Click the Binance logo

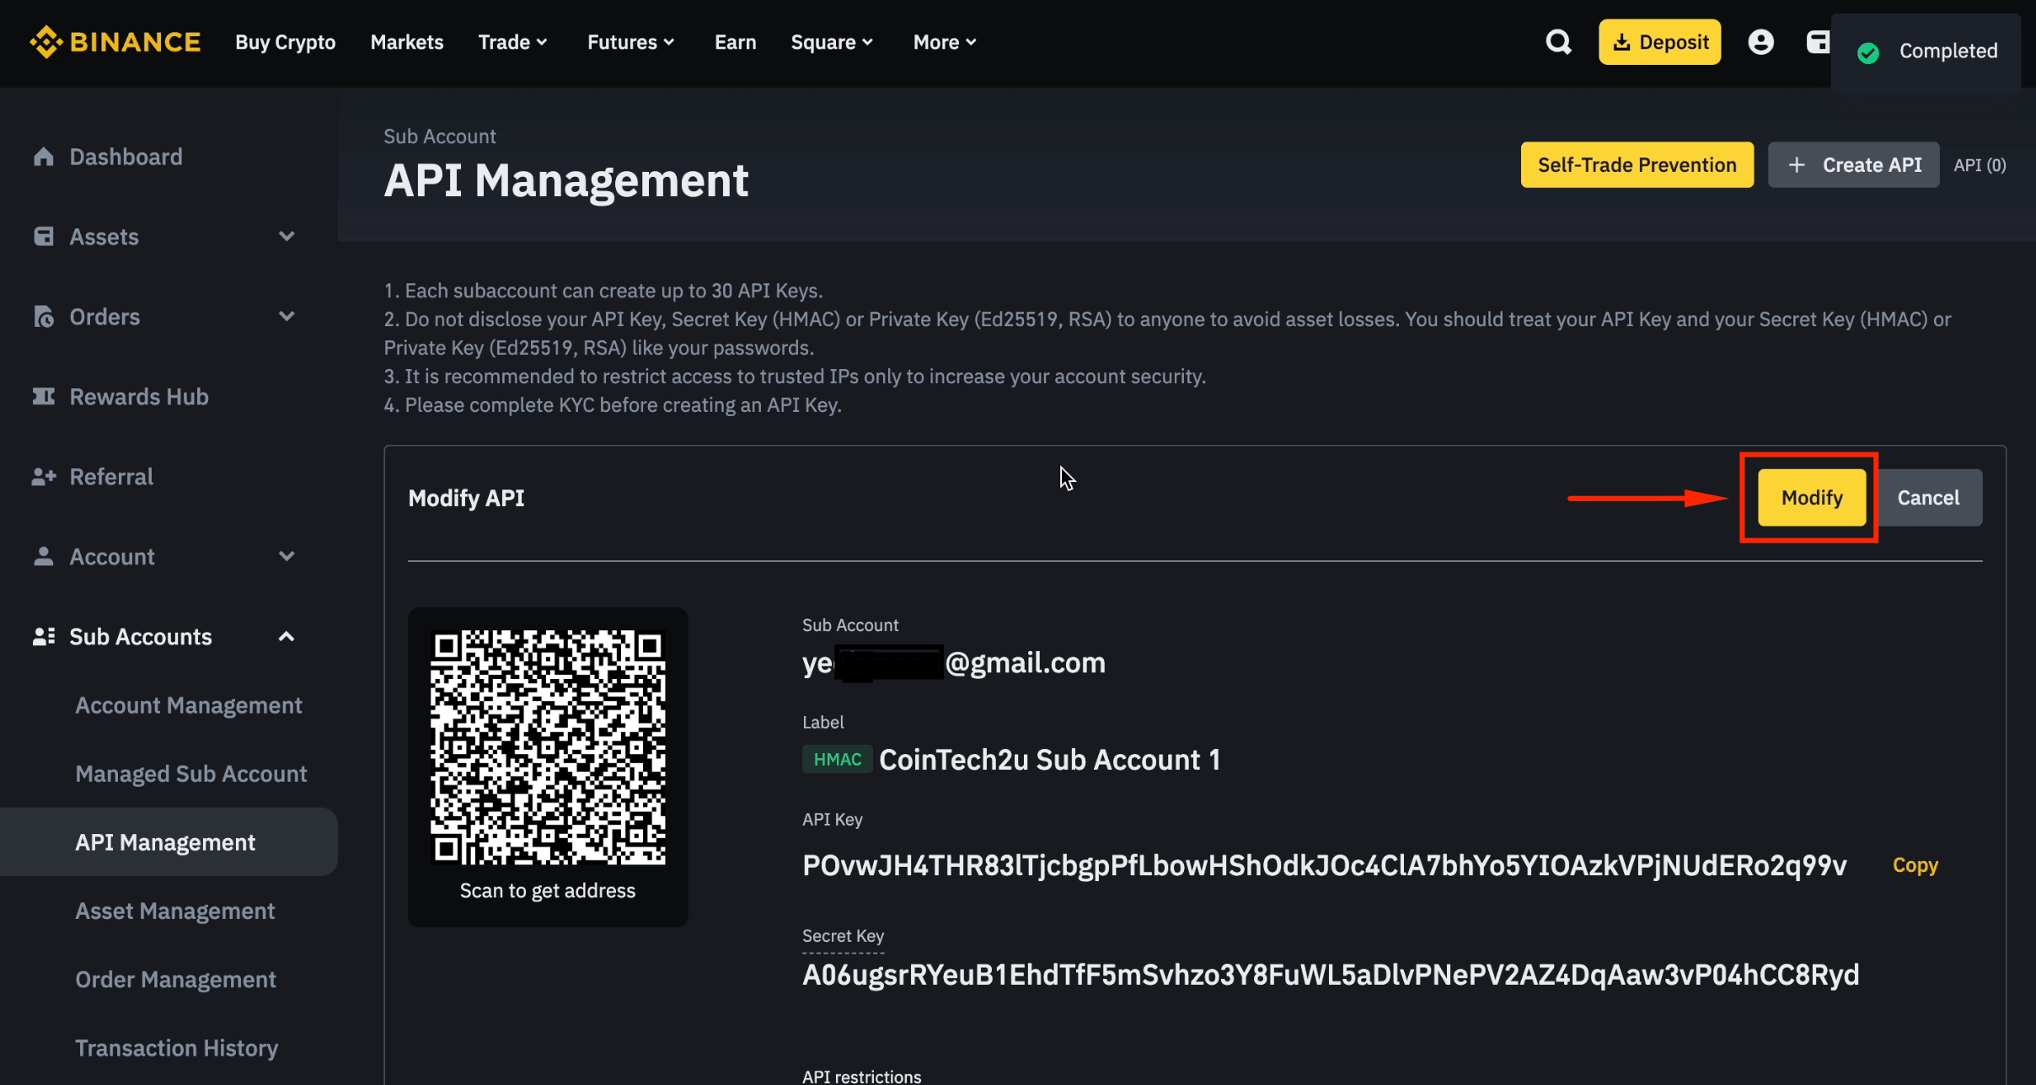(115, 42)
